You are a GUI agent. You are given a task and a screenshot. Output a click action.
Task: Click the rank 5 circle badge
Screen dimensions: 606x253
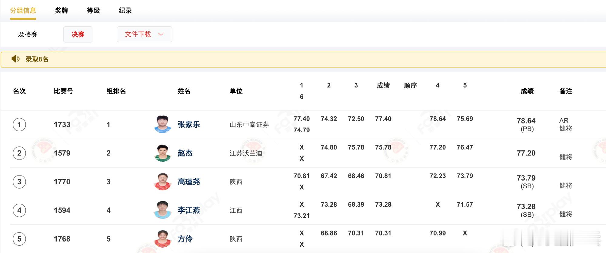[19, 239]
